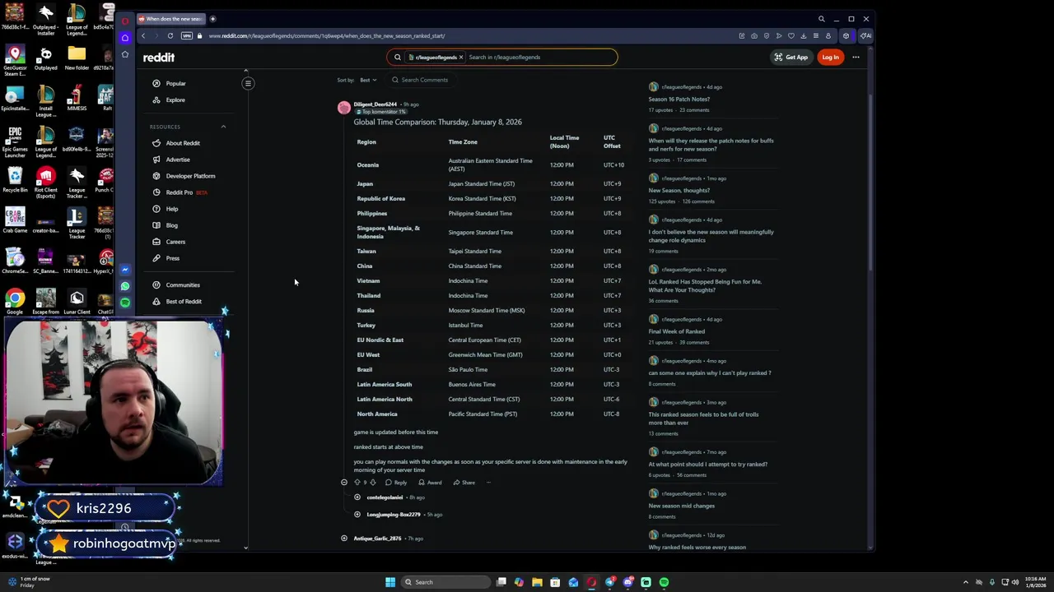Viewport: 1054px width, 592px height.
Task: Open Communities in sidebar
Action: point(176,285)
